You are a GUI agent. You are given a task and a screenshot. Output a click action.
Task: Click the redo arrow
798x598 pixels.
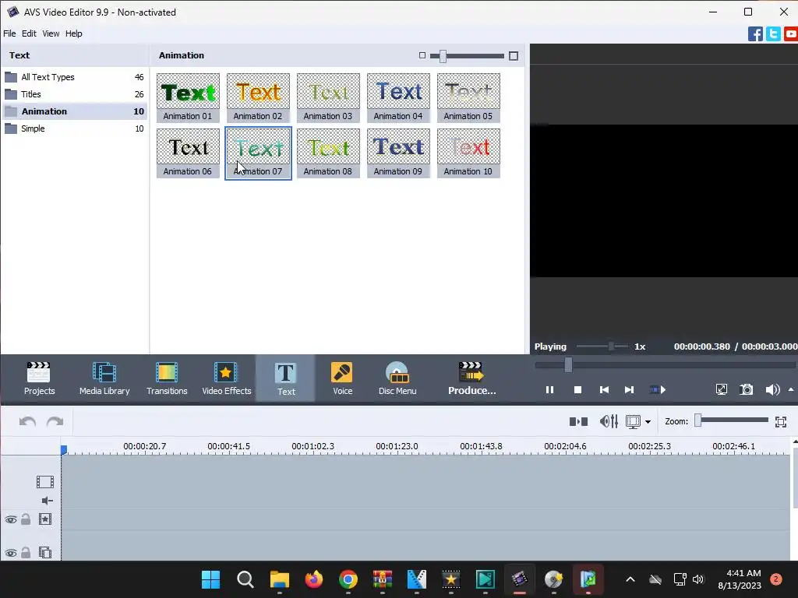pos(55,421)
